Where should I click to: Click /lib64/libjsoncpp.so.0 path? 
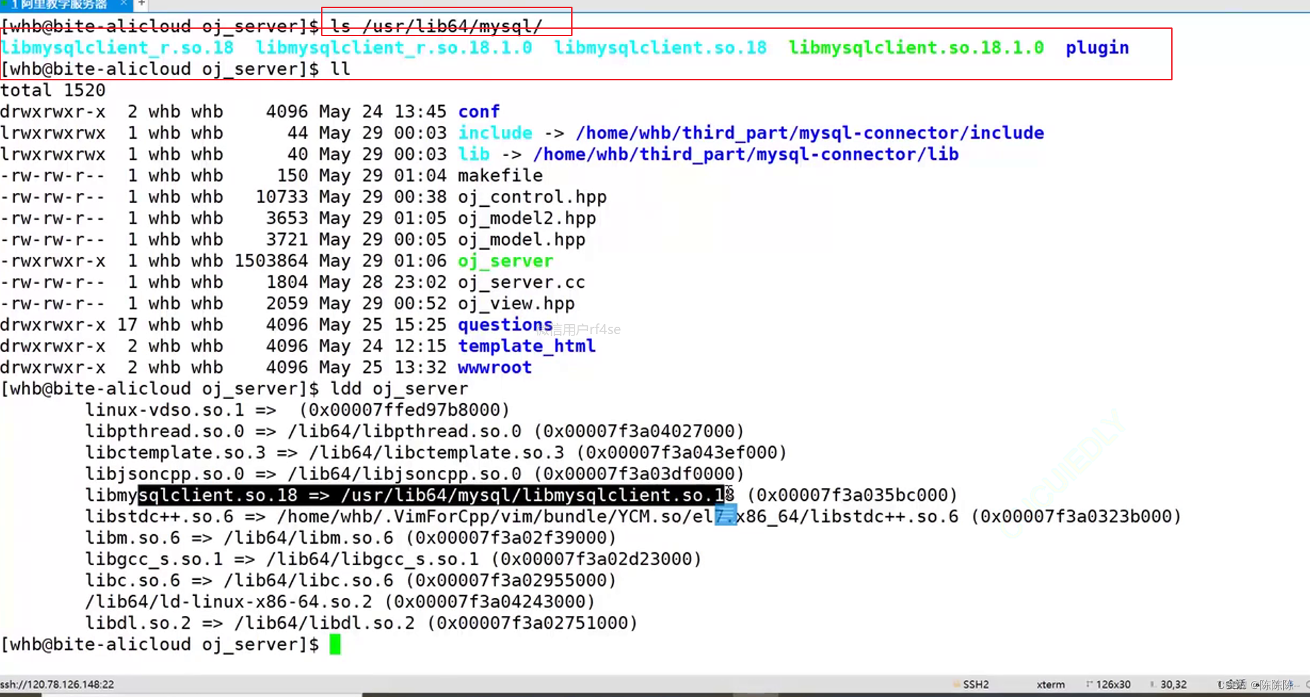click(404, 475)
